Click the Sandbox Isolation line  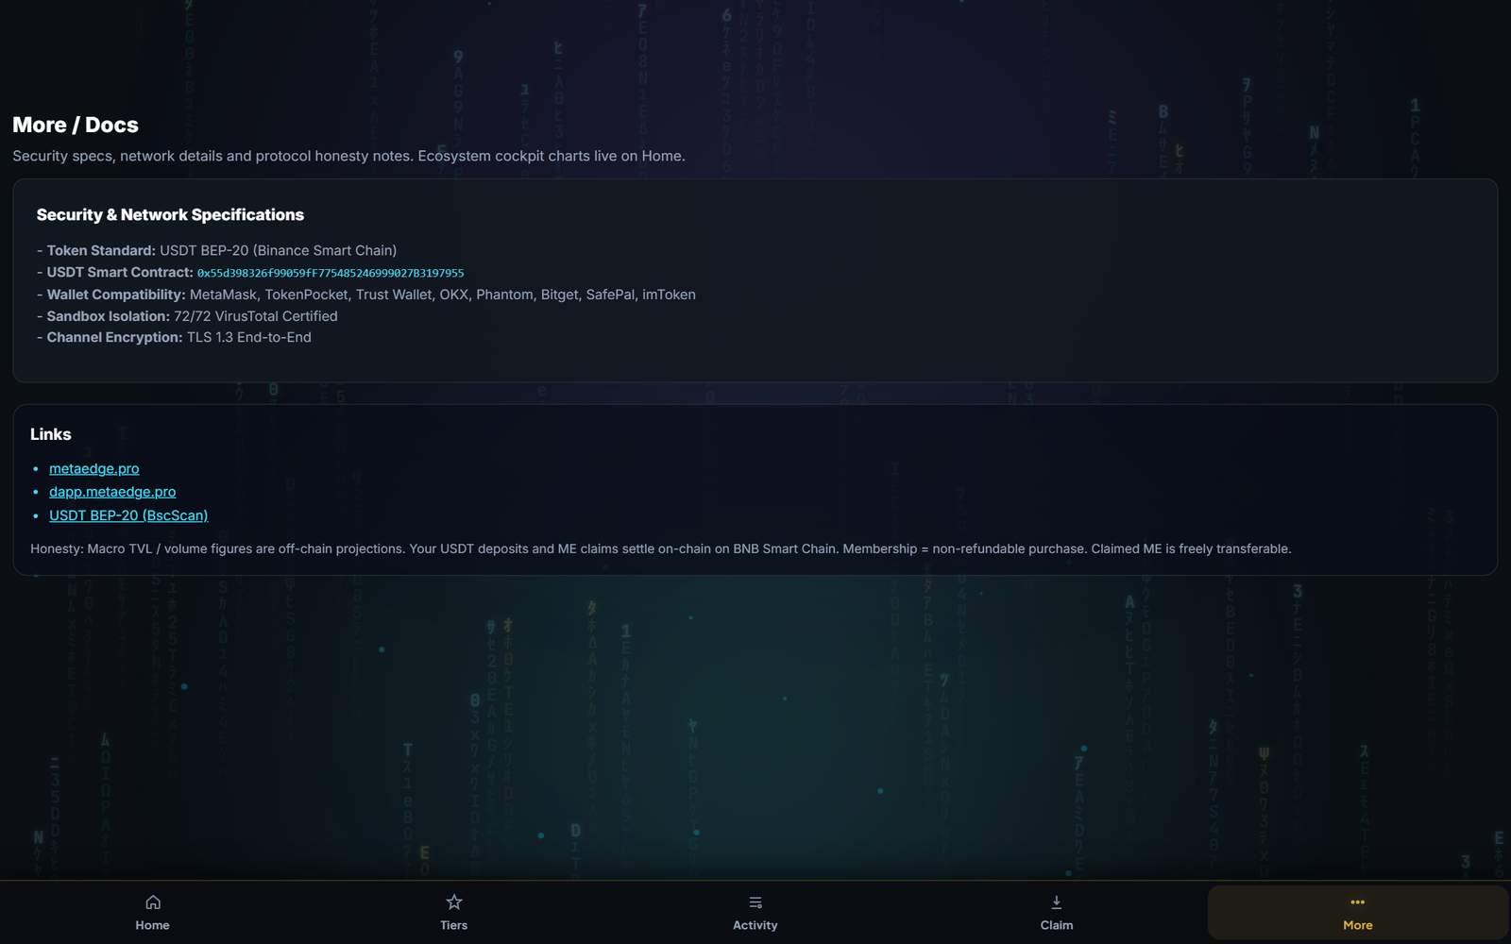(x=187, y=316)
